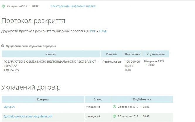The width and height of the screenshot is (195, 122).
Task: Click the clock icon in the sign.p7s row
Action: [x=114, y=107]
